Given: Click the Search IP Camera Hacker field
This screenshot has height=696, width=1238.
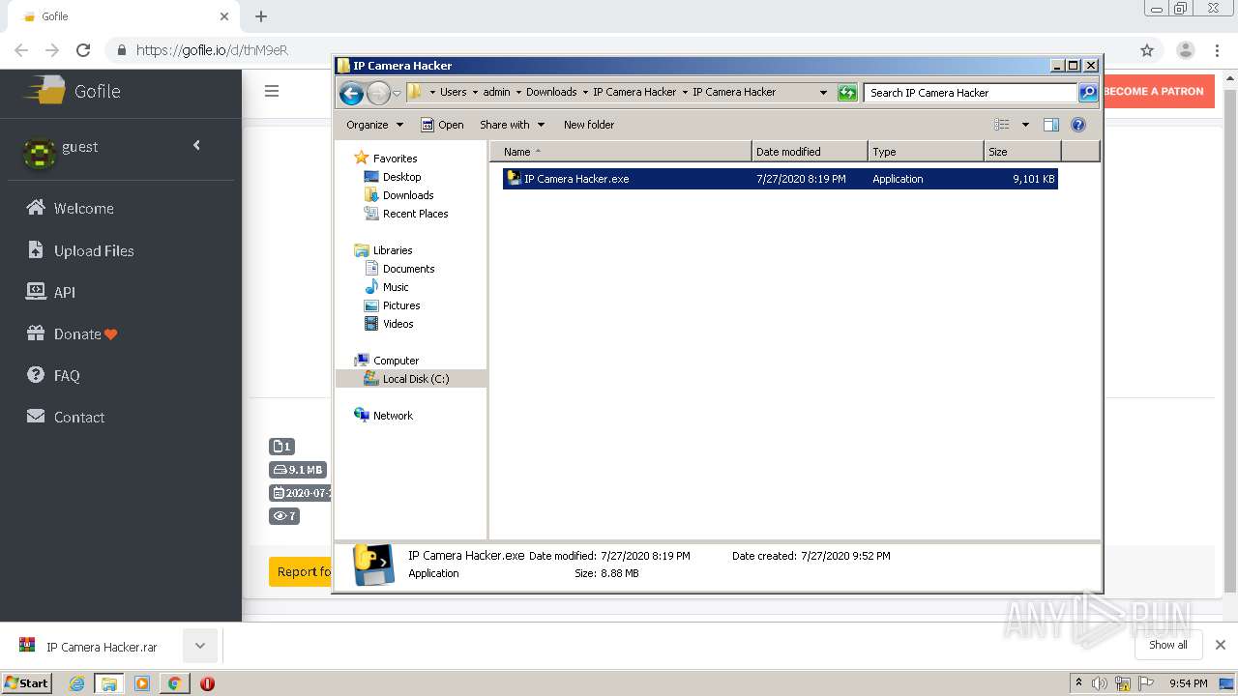Looking at the screenshot, I should pos(970,93).
